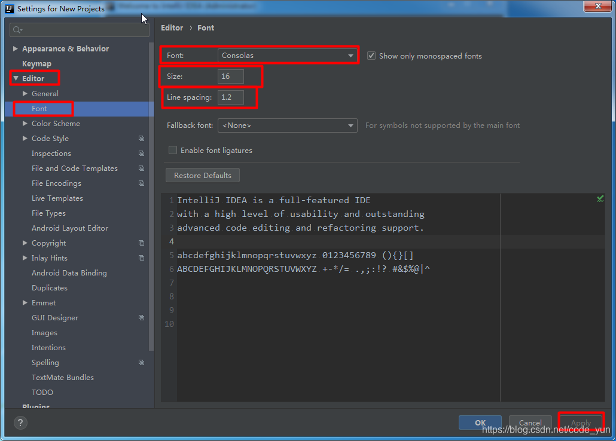This screenshot has height=441, width=616.
Task: Open Android Data Binding settings
Action: [x=69, y=273]
